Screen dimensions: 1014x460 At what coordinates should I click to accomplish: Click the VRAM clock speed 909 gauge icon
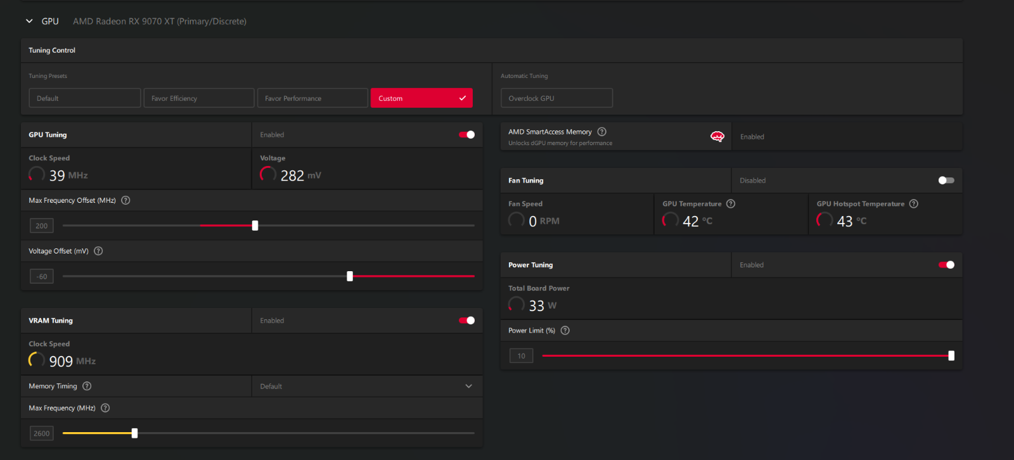(37, 360)
